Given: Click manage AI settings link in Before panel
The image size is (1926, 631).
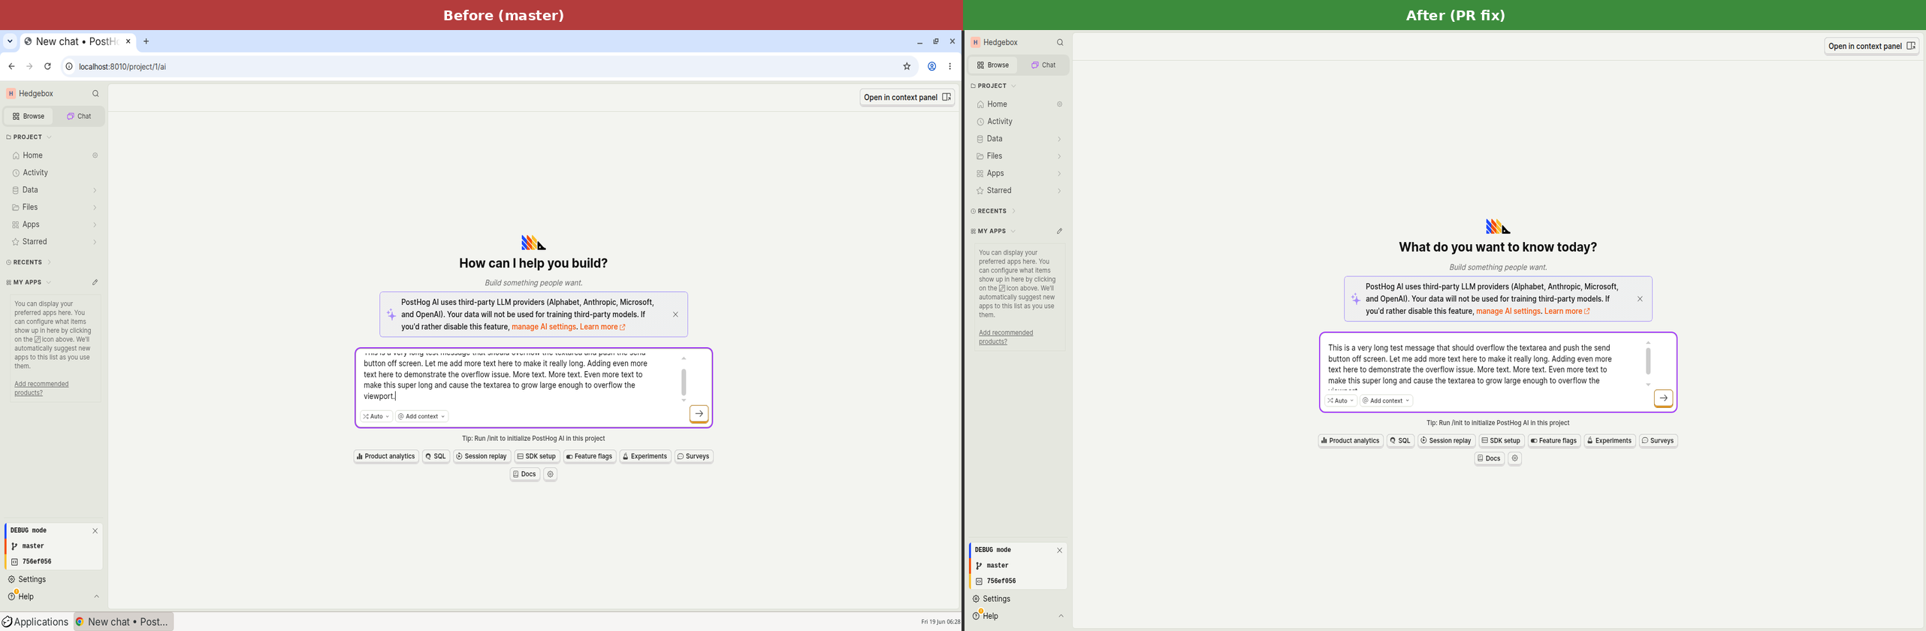Looking at the screenshot, I should point(544,328).
